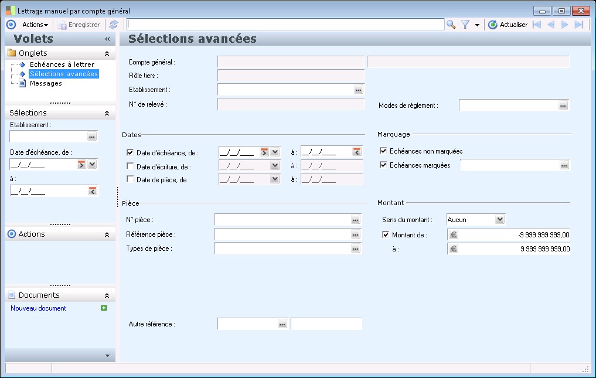
Task: Toggle Montant de checkbox
Action: tap(386, 234)
